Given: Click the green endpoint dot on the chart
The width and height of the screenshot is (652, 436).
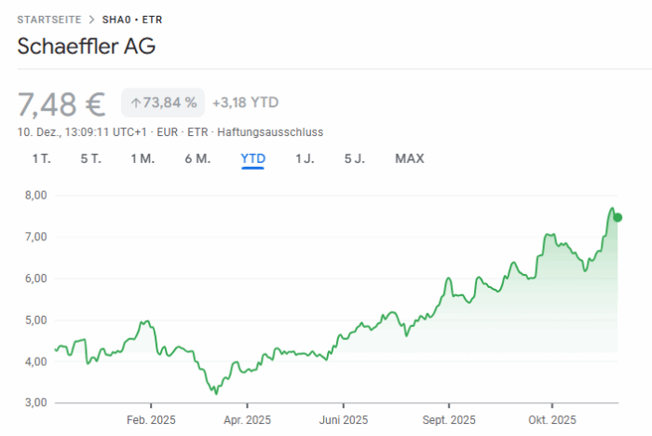Looking at the screenshot, I should (x=618, y=217).
